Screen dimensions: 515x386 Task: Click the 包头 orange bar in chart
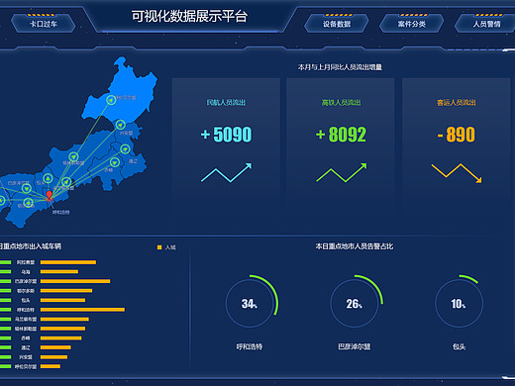coord(62,300)
